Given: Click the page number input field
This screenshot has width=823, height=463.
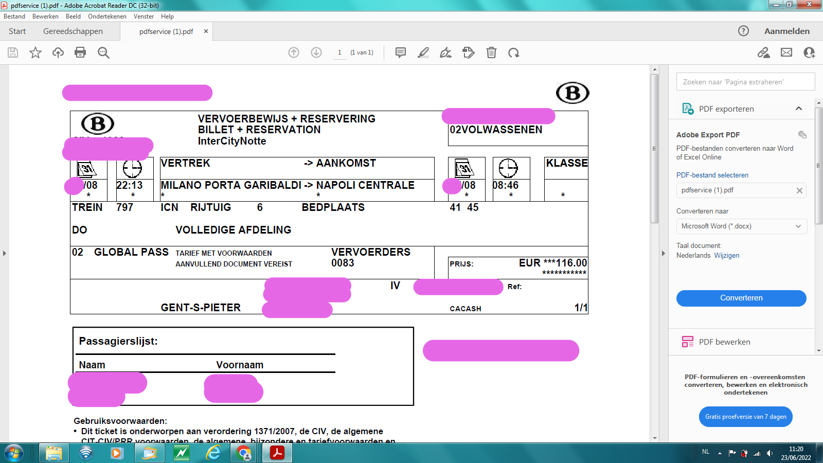Looking at the screenshot, I should 339,52.
